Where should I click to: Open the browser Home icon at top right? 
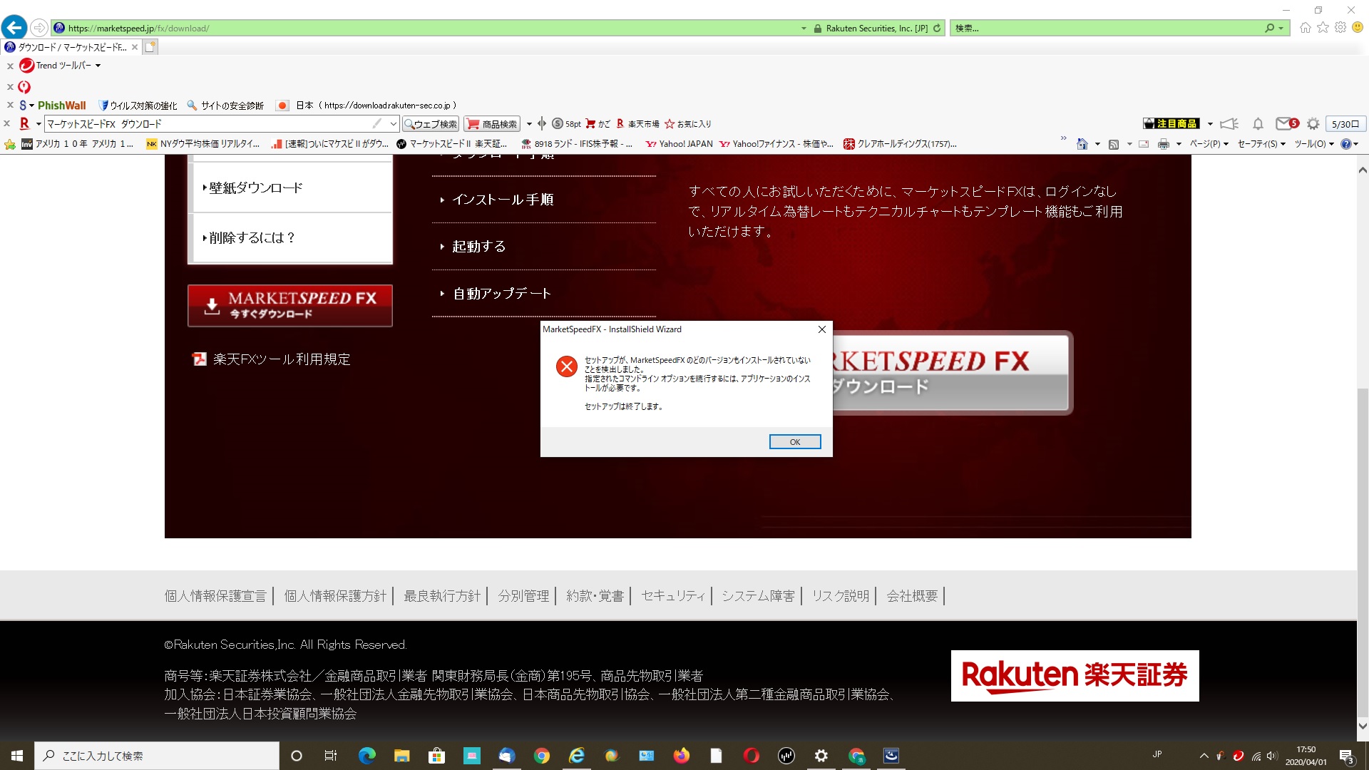(1305, 28)
